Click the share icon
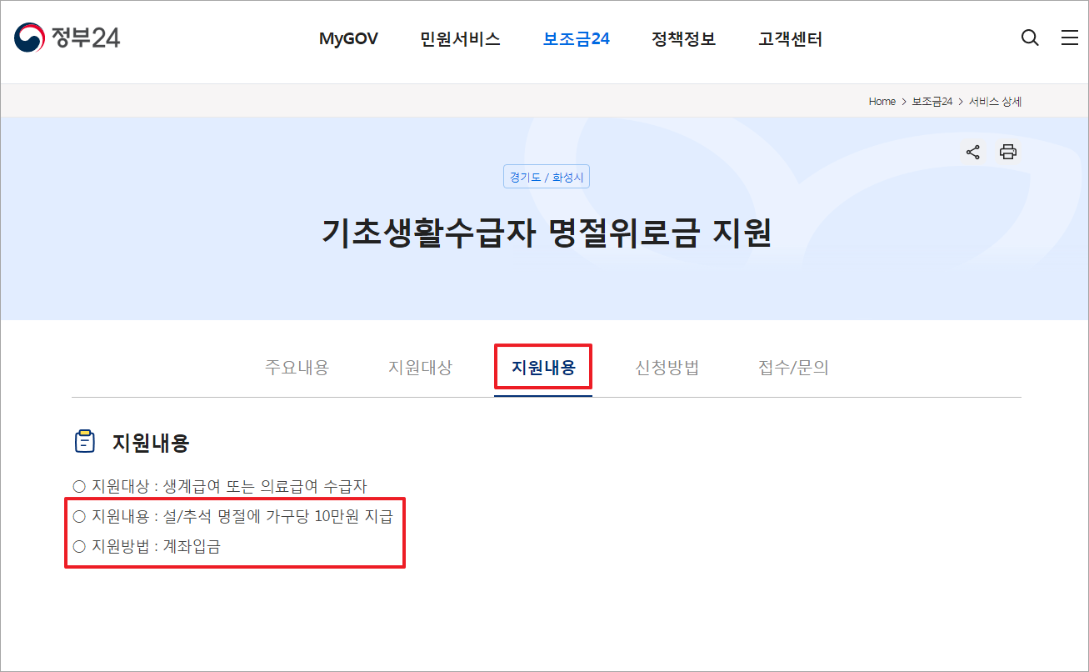1089x672 pixels. coord(972,152)
